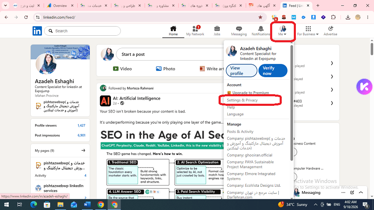Open pishtazwebwp linkedIn services page
Screen dimensions: 374x210
(x=64, y=188)
